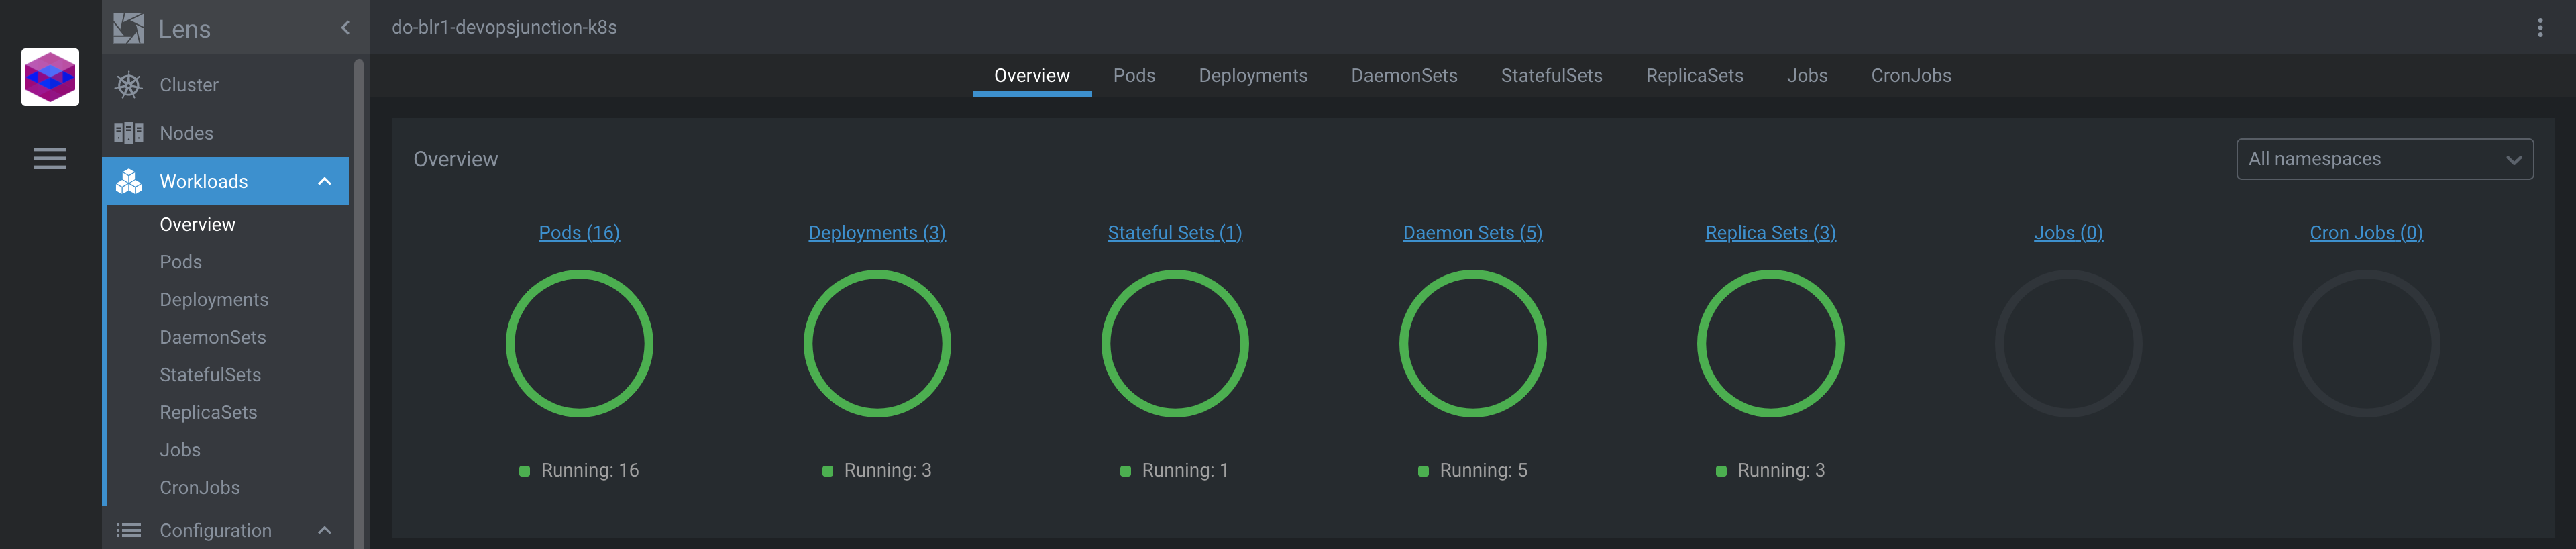Follow the Daemon Sets (5) link
Screen dimensions: 2576x549
(x=1472, y=232)
